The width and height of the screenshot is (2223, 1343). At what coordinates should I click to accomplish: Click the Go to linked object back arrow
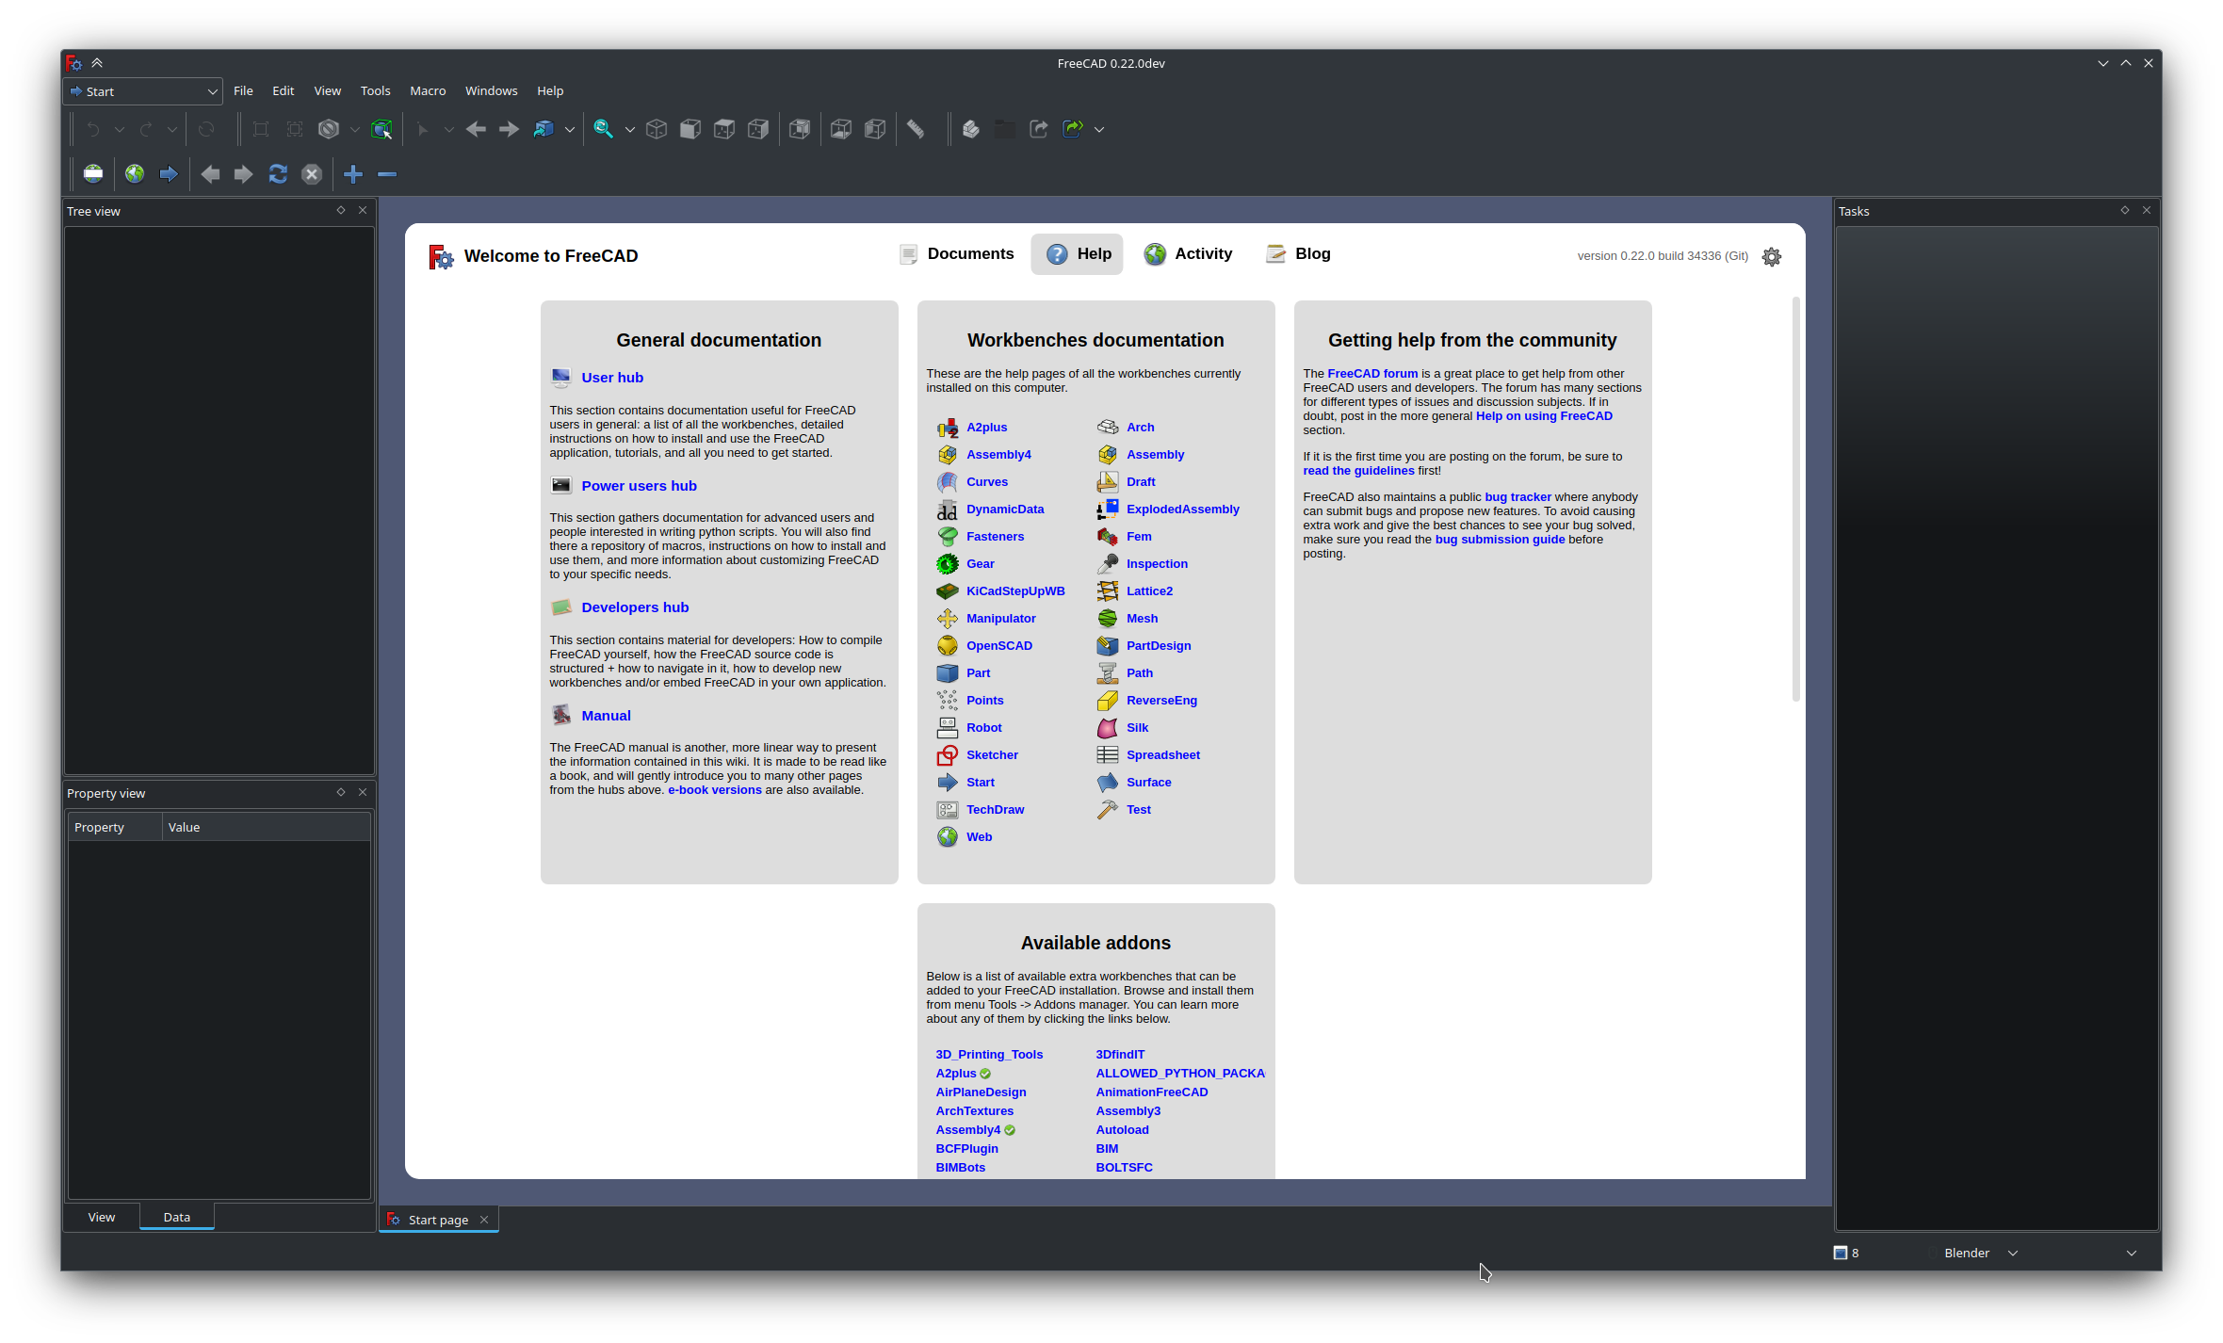click(476, 129)
